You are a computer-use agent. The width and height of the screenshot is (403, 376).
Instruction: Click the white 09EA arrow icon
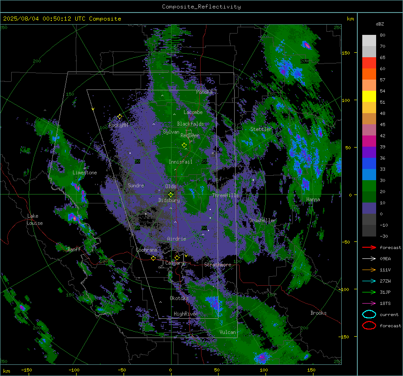pyautogui.click(x=369, y=259)
